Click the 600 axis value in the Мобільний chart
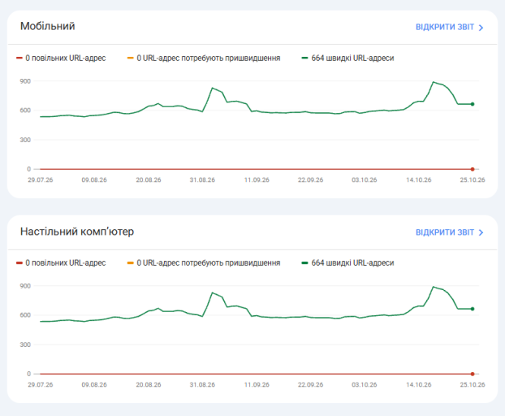505x416 pixels. [25, 110]
